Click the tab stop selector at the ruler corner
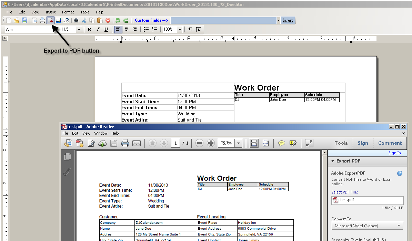The width and height of the screenshot is (412, 241). [5, 38]
